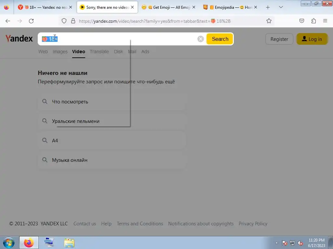Open the Disk service link

click(x=118, y=52)
